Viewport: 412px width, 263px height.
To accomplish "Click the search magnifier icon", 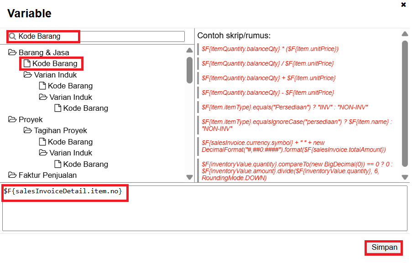I will click(13, 36).
